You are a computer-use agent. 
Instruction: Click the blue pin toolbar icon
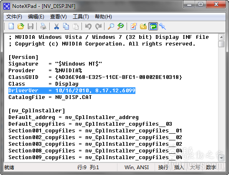coord(163,27)
